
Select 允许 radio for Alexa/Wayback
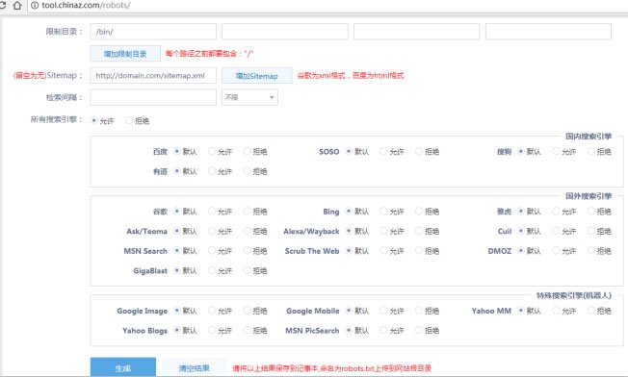coord(383,231)
